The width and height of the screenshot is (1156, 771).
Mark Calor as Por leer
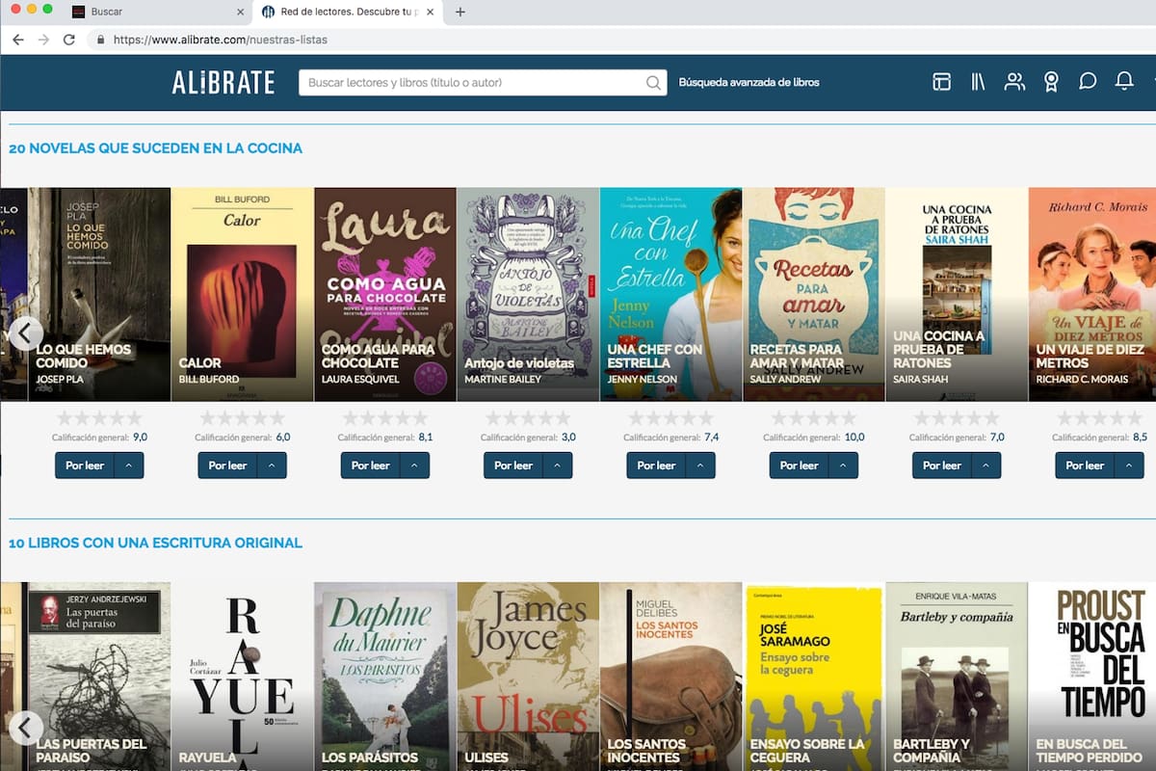tap(227, 465)
